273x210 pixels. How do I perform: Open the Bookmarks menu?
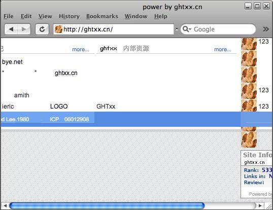point(102,16)
